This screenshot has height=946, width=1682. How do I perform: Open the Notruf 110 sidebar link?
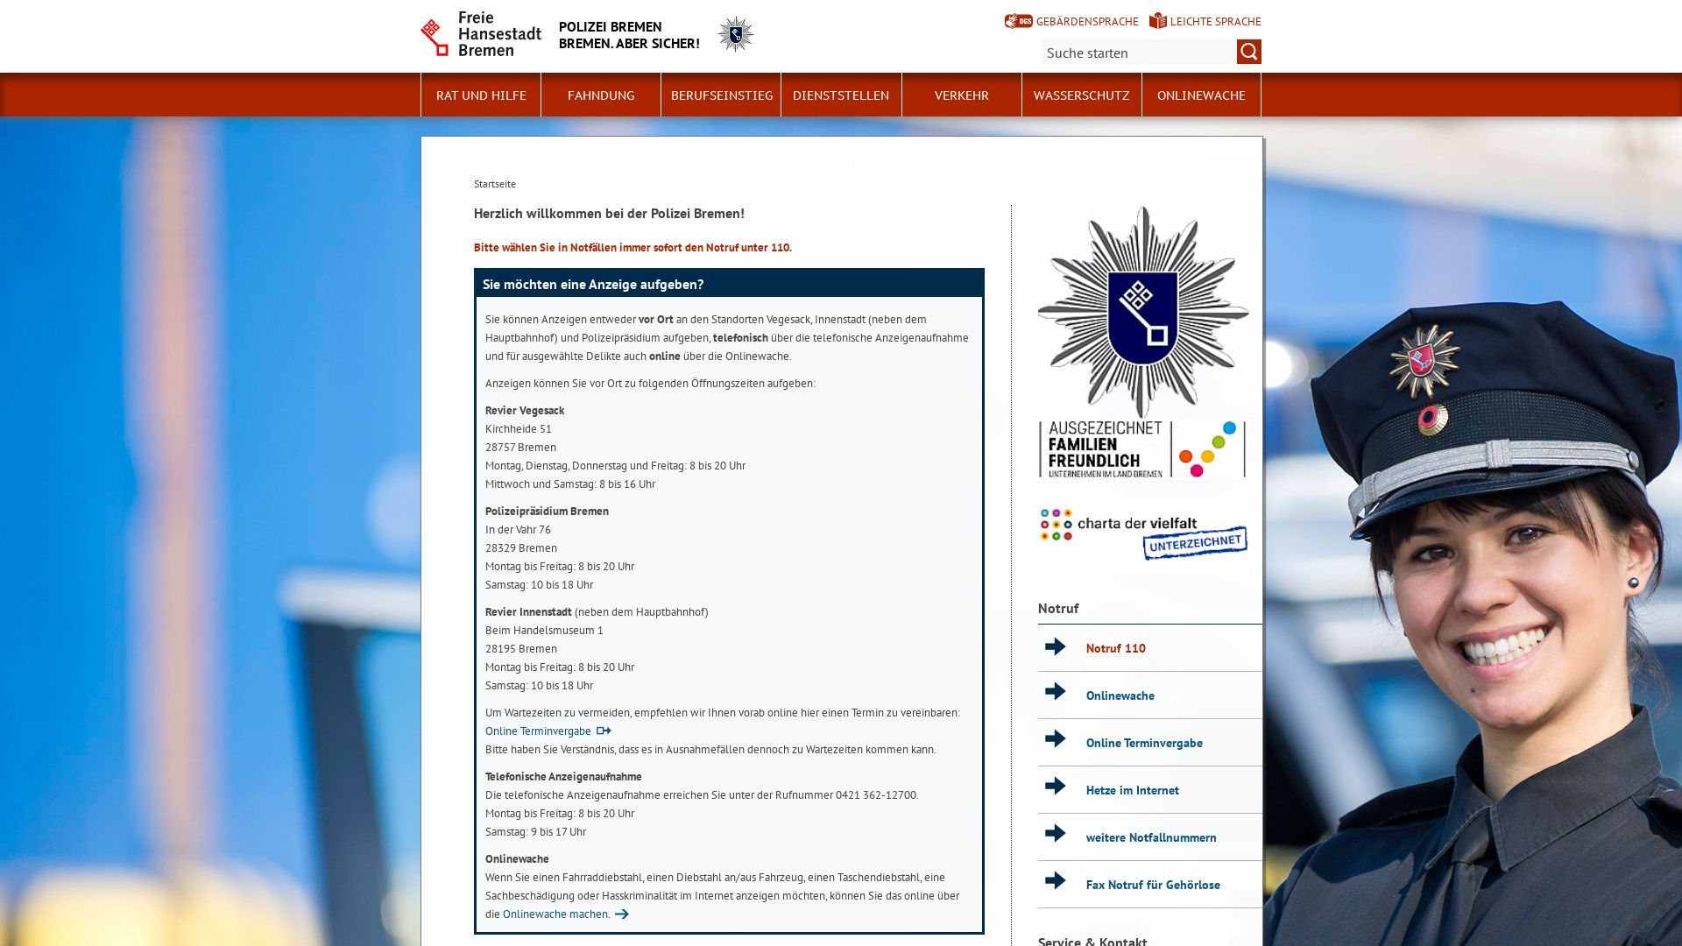point(1115,648)
